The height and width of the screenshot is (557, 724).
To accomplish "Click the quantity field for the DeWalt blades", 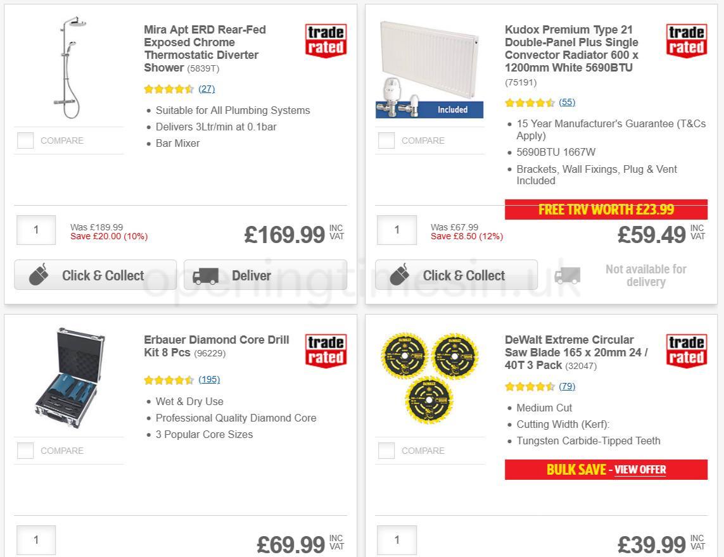I will [397, 540].
